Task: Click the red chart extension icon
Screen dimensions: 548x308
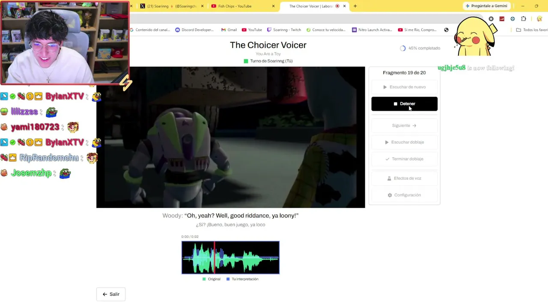Action: (502, 19)
